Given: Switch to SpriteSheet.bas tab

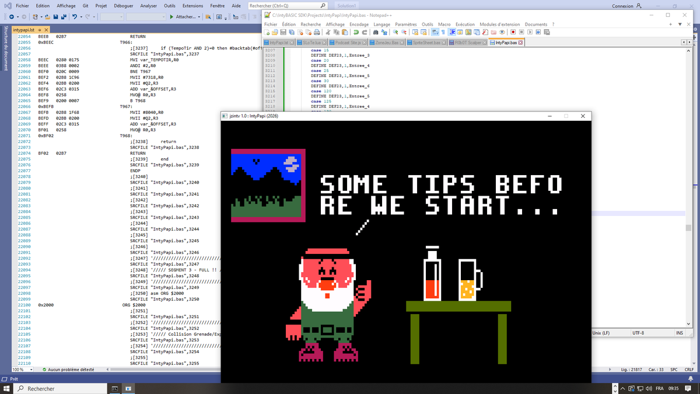Looking at the screenshot, I should tap(426, 43).
